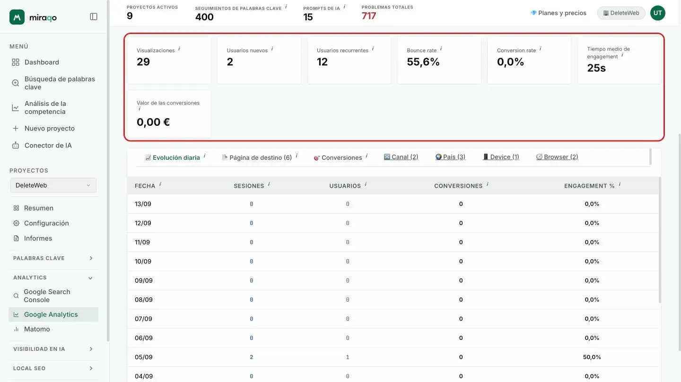Click the Dashboard grid icon
The height and width of the screenshot is (382, 681).
pos(16,62)
